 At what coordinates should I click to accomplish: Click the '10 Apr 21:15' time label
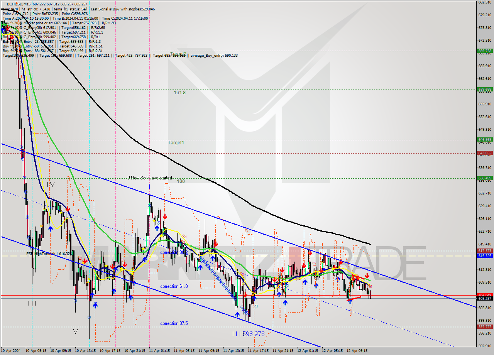coord(135,351)
